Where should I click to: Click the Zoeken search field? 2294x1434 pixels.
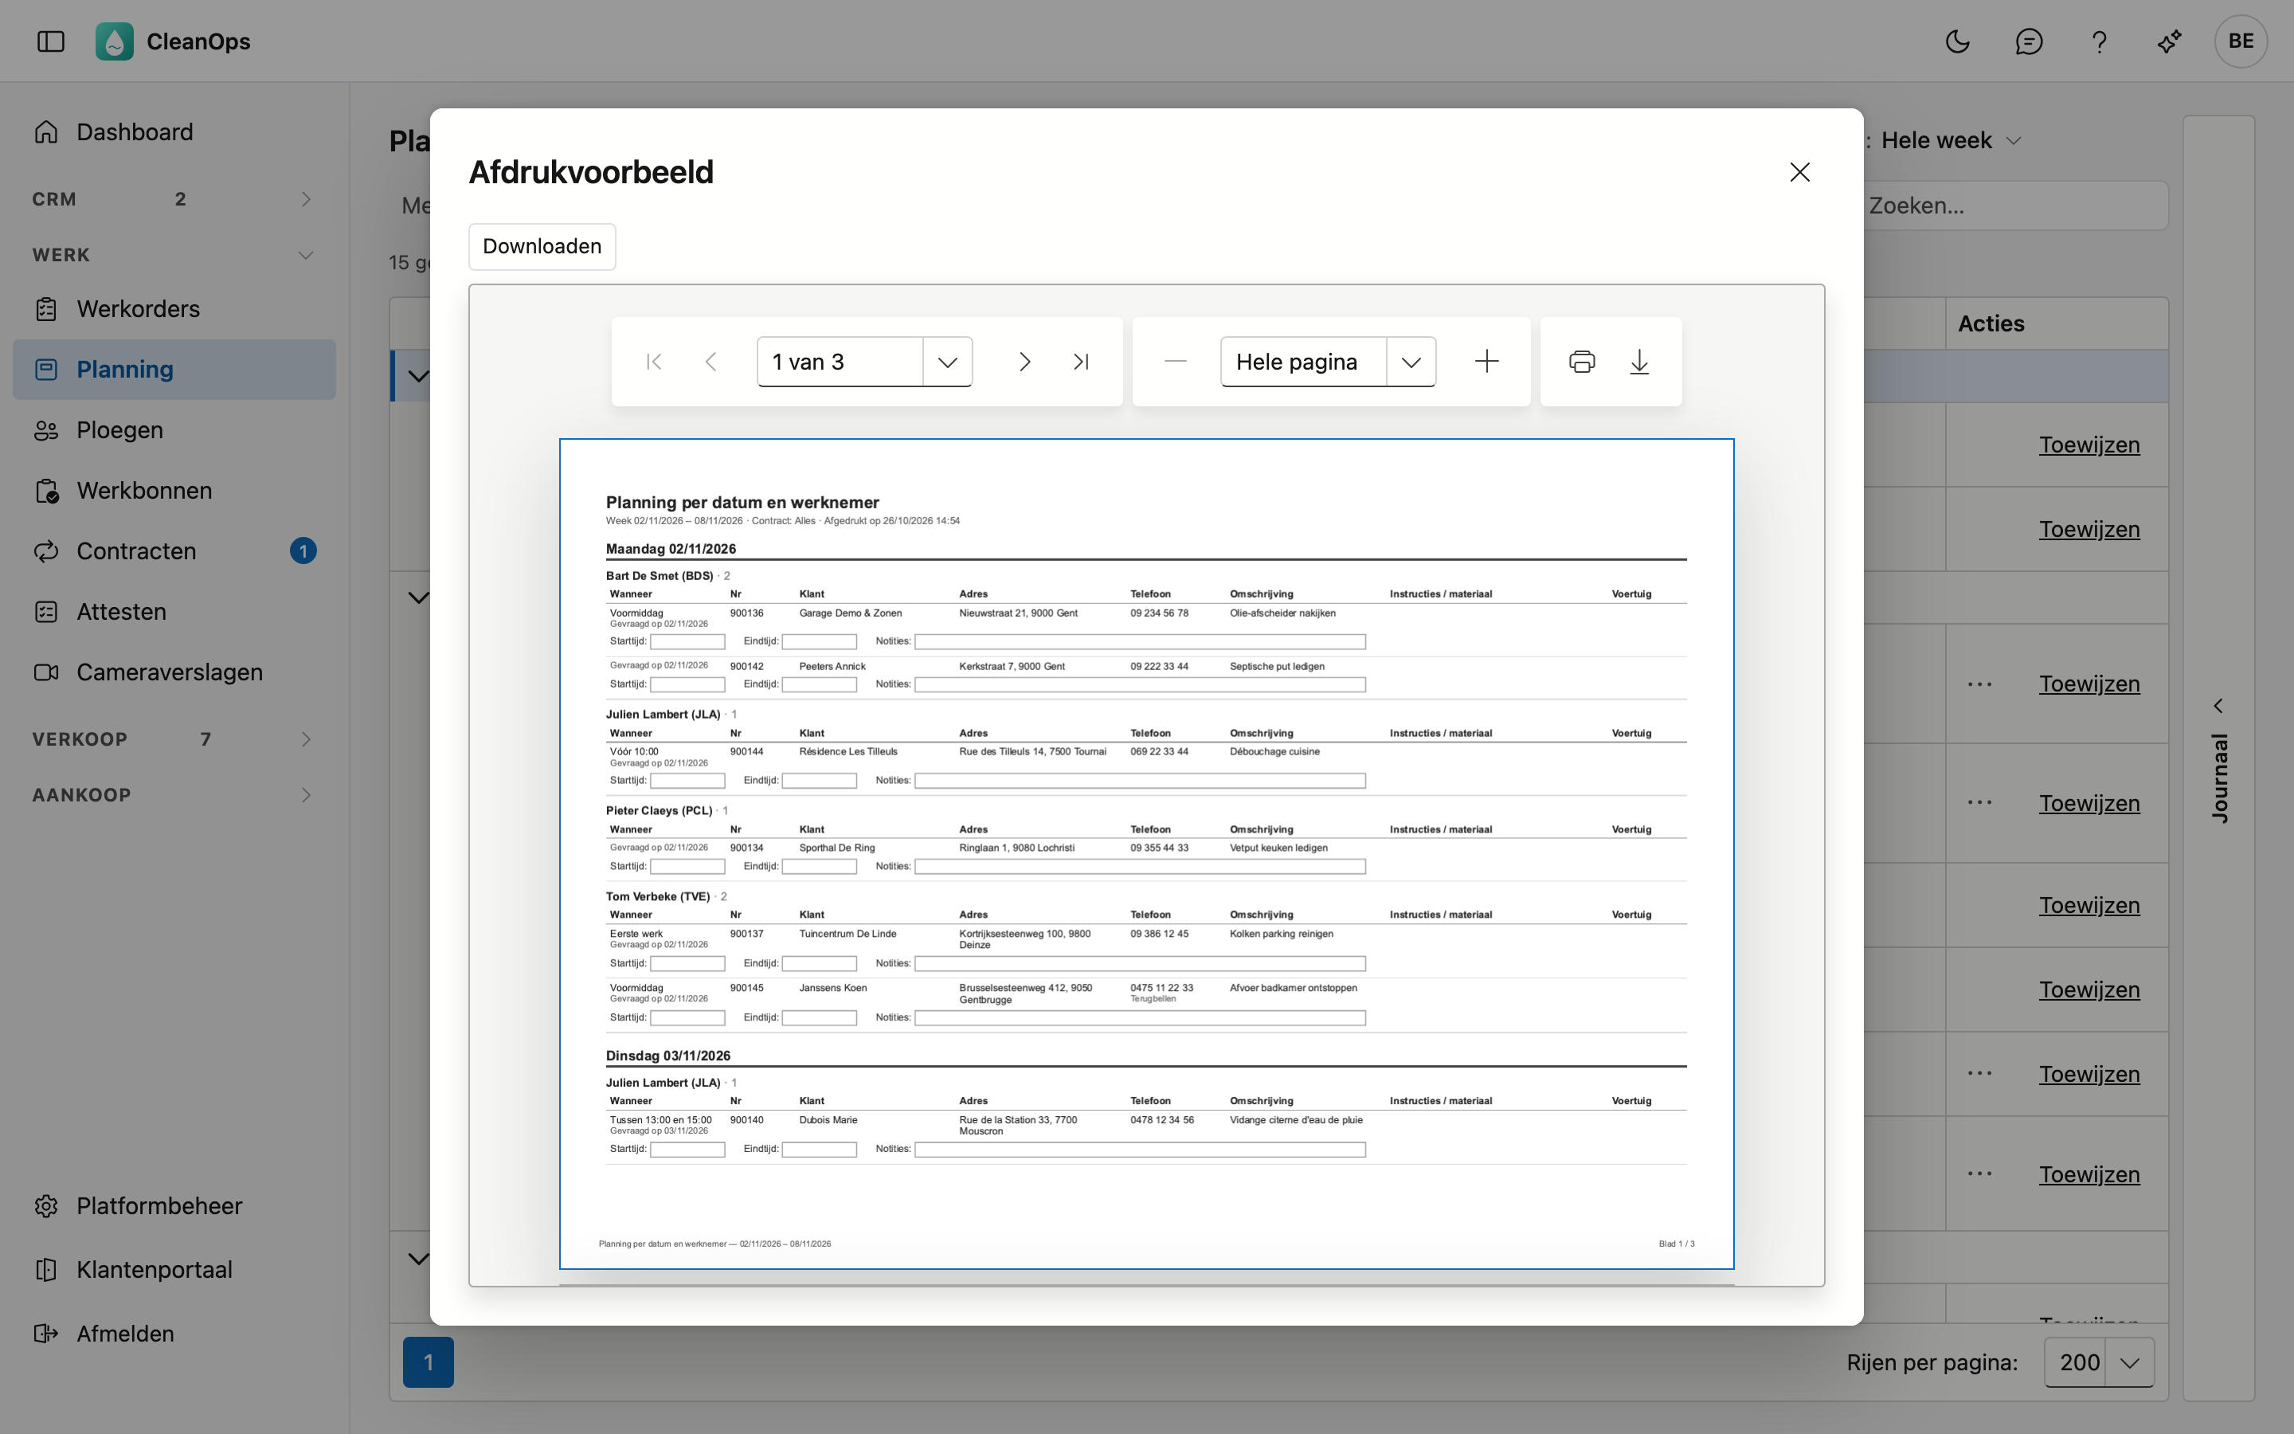[x=2014, y=206]
